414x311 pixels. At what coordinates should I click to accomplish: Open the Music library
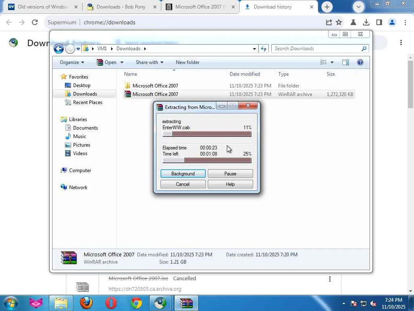[x=80, y=136]
